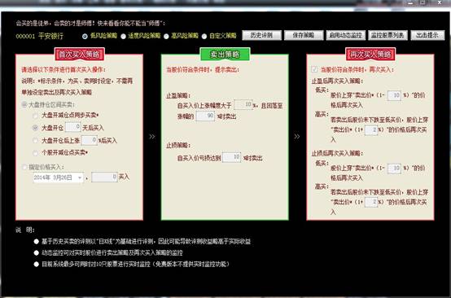Click the 止损策略 亏损达到 input field
The image size is (451, 298).
click(x=231, y=157)
